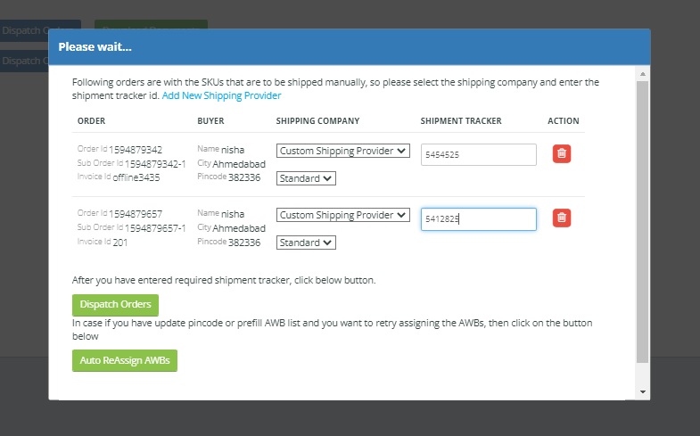The width and height of the screenshot is (700, 436).
Task: Click the 'Please wait...' dialog title
Action: click(x=95, y=46)
